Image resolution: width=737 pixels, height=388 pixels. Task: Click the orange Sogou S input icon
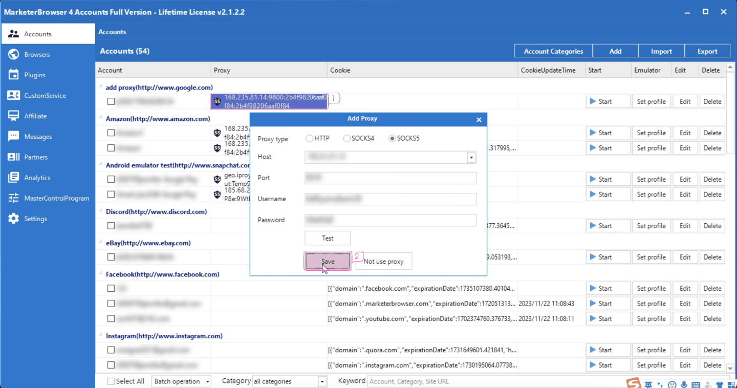[634, 383]
